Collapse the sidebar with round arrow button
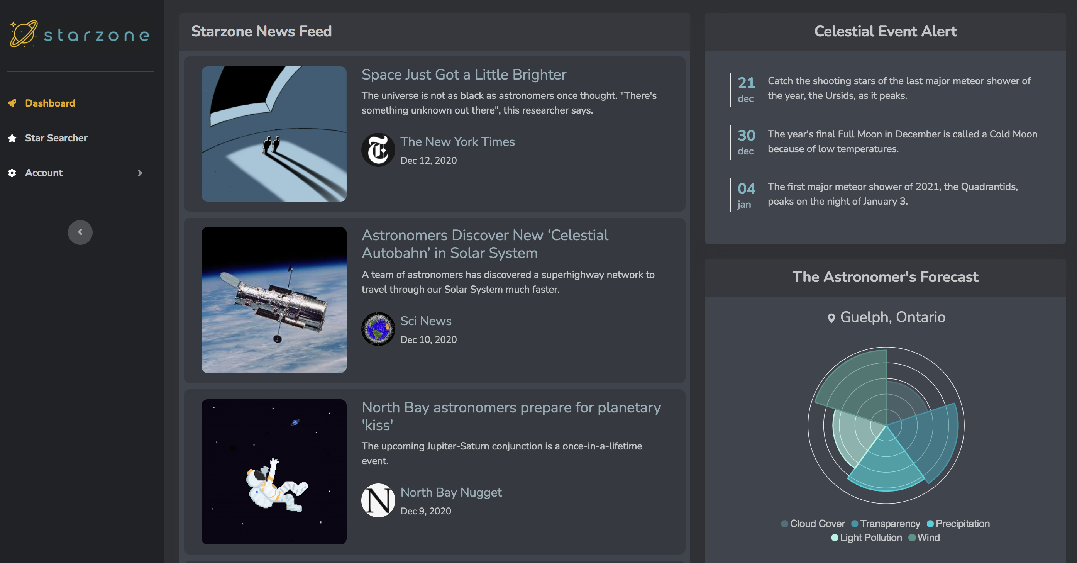 coord(80,232)
